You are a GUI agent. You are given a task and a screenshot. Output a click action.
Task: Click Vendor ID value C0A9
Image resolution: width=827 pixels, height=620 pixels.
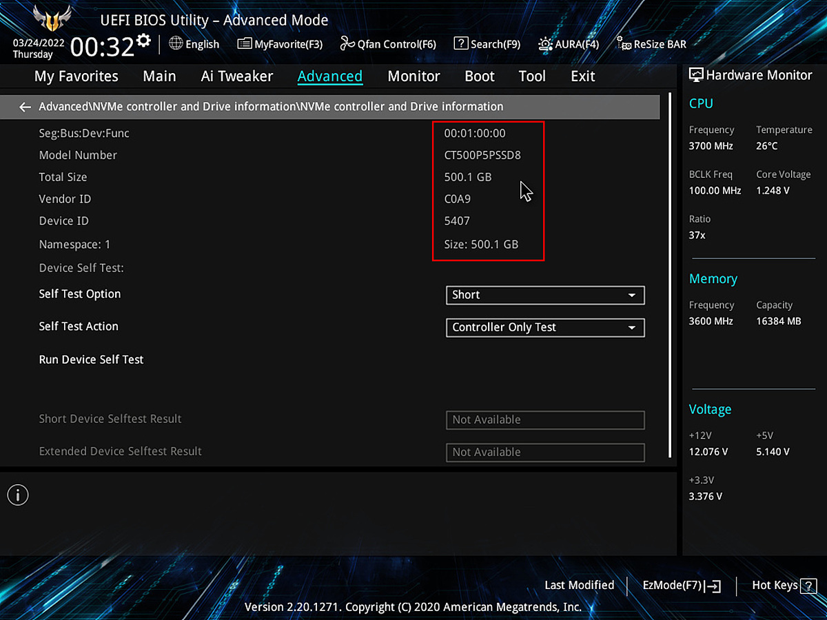(x=458, y=199)
